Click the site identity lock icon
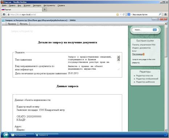The width and height of the screenshot is (169, 138). [8, 14]
